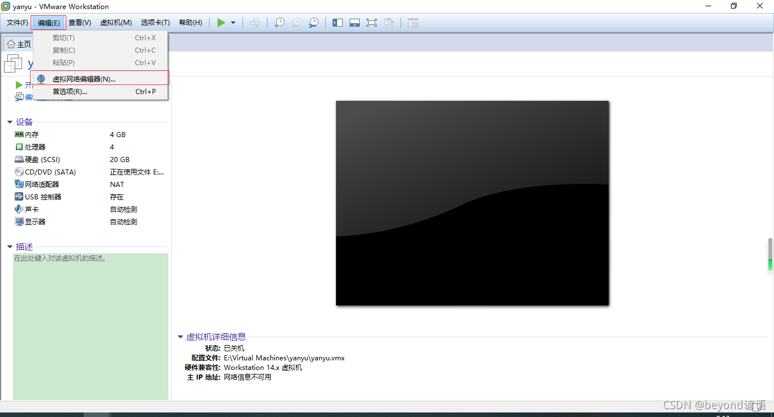Click the 已关机 status text
The image size is (774, 417).
click(x=234, y=348)
